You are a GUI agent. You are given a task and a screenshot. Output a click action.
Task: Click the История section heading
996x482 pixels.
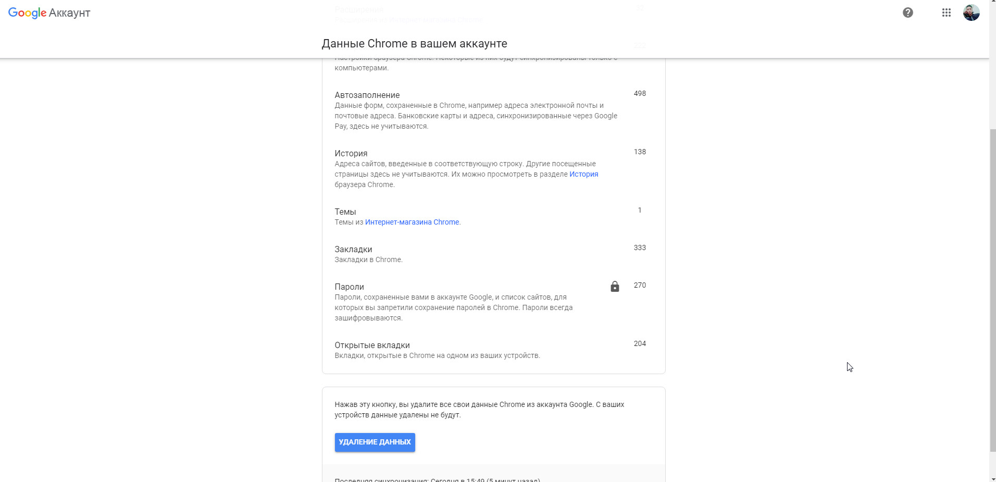(x=351, y=153)
